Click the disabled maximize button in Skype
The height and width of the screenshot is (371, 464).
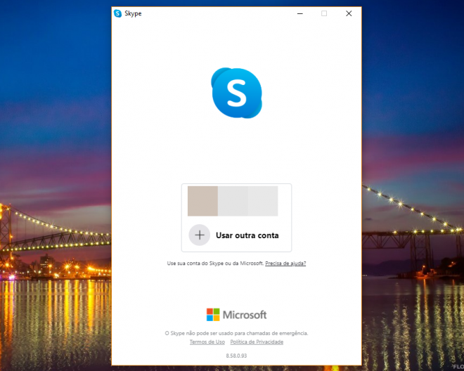click(324, 13)
